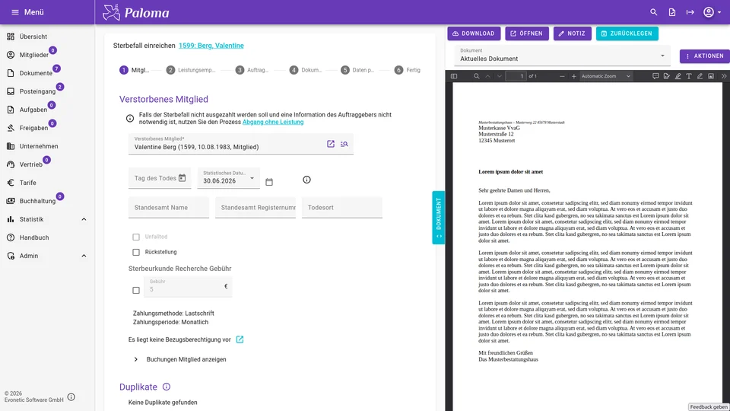Screen dimensions: 730x411
Task: Click the Standesamt Name field
Action: (169, 207)
